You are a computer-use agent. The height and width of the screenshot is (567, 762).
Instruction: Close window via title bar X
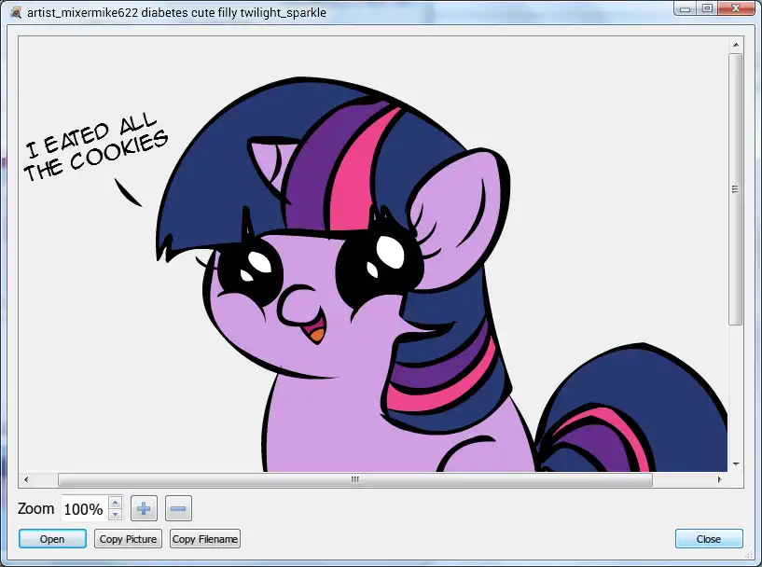click(736, 8)
